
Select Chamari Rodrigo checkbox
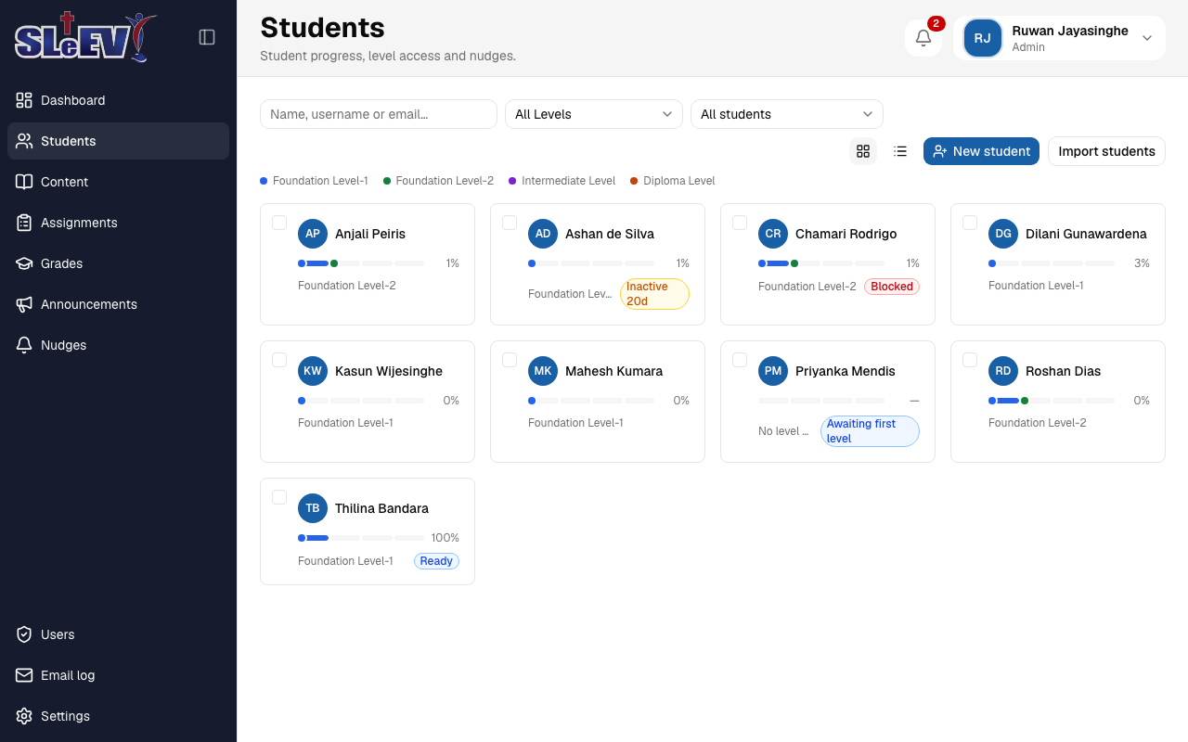(x=740, y=223)
